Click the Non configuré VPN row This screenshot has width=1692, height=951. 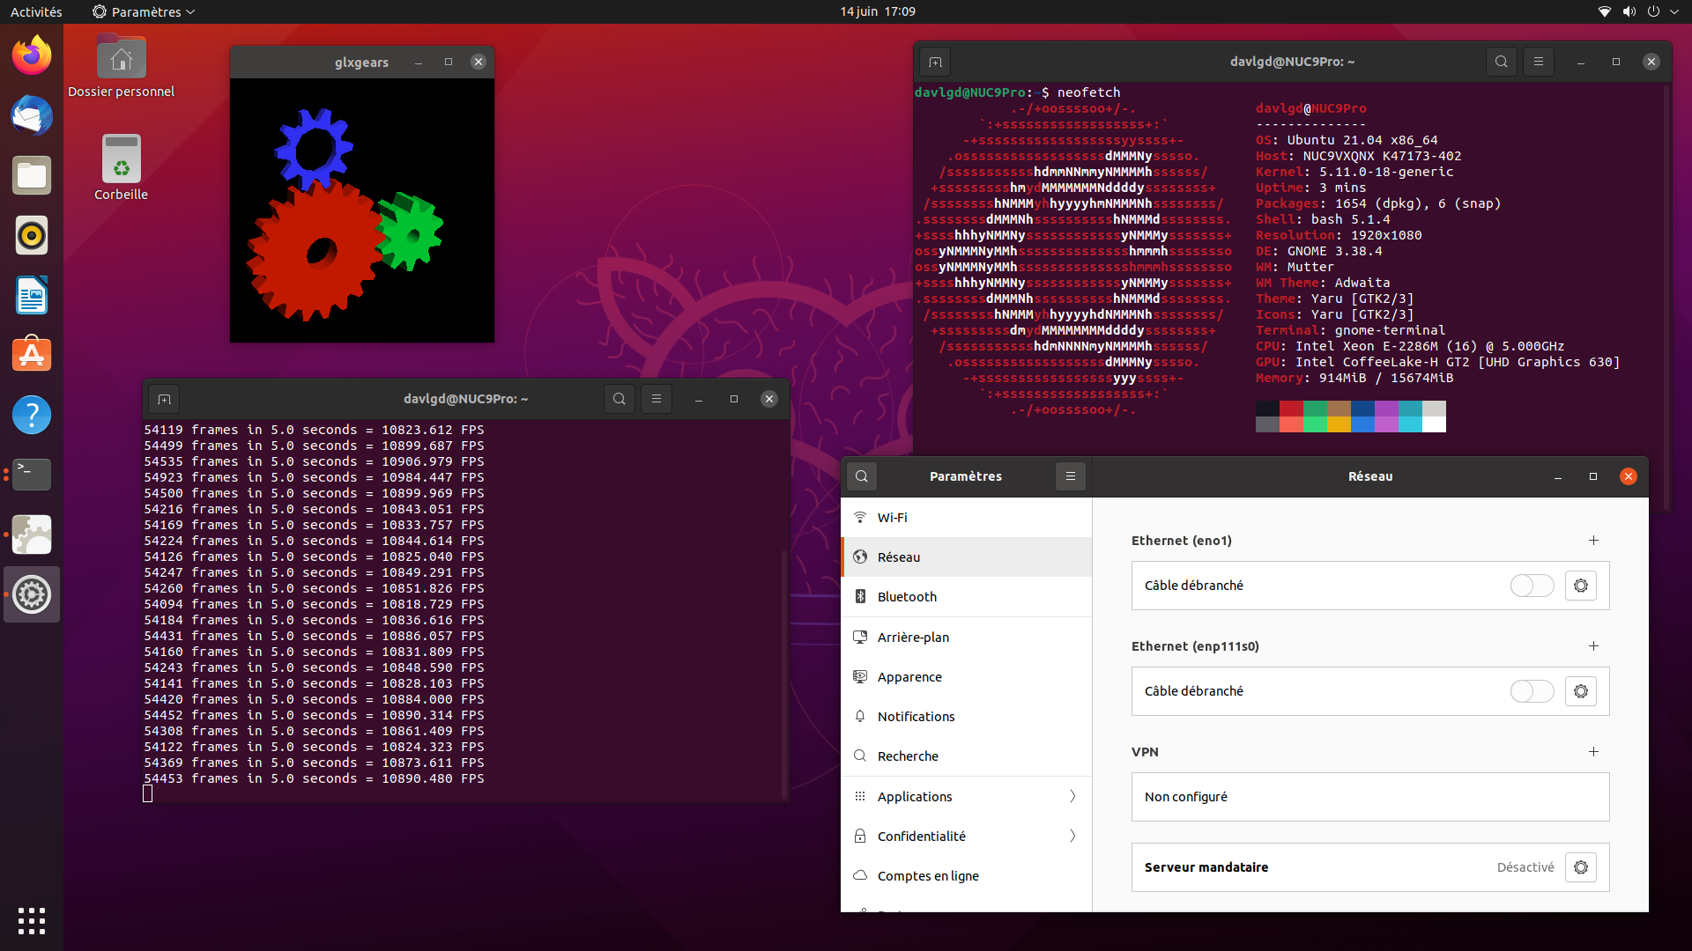(x=1370, y=797)
